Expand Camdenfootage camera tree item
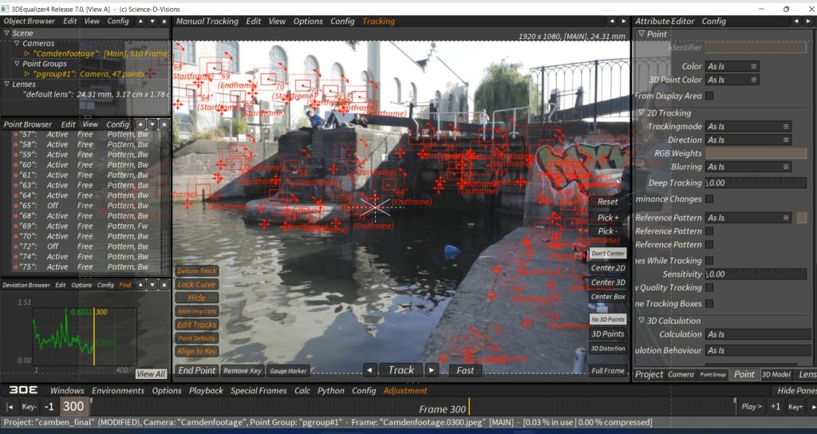The image size is (817, 434). tap(27, 53)
